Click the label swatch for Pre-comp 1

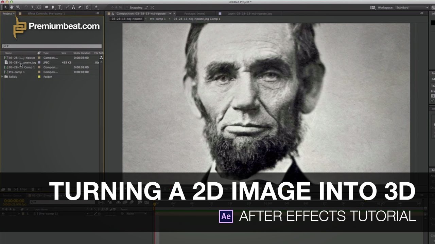(x=39, y=72)
